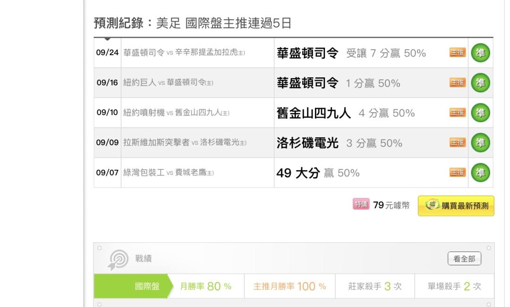Open 綠灣包裝工 vs 費城老鷹 matchup
This screenshot has height=307, width=510.
click(x=169, y=173)
